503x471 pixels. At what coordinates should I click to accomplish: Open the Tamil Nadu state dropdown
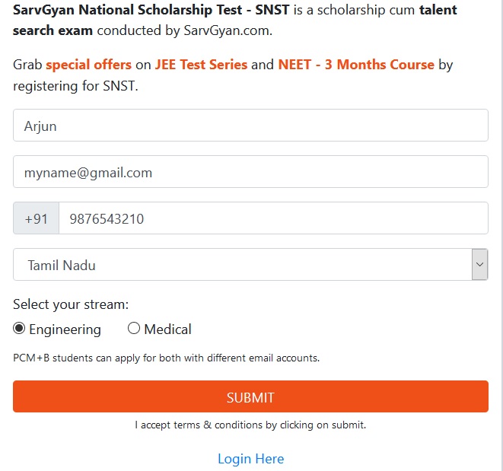242,265
